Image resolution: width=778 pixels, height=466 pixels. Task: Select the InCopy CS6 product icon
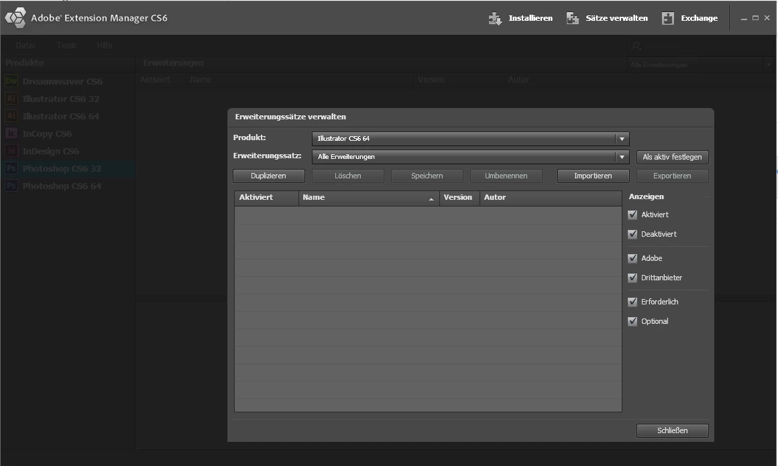coord(11,133)
